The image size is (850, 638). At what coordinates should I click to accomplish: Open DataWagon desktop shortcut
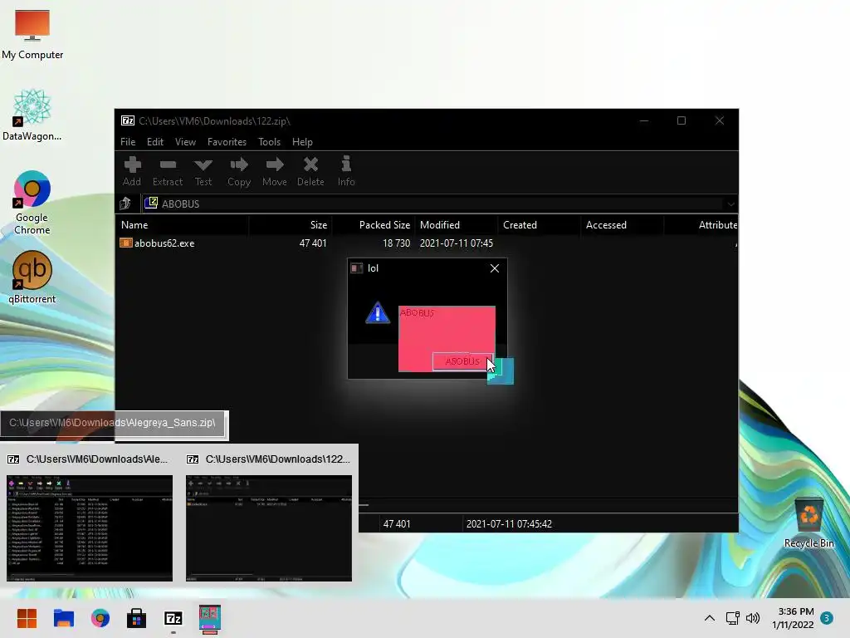32,115
